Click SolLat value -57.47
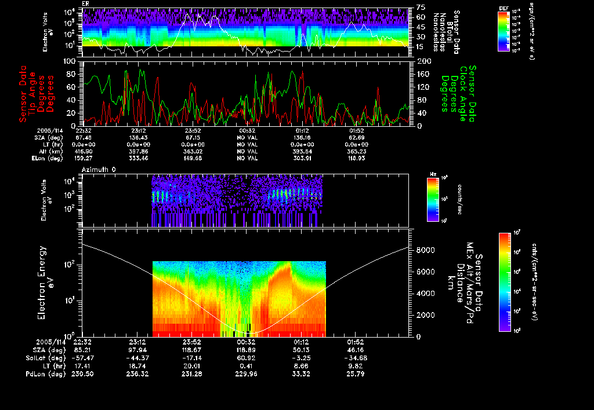 tap(82, 358)
